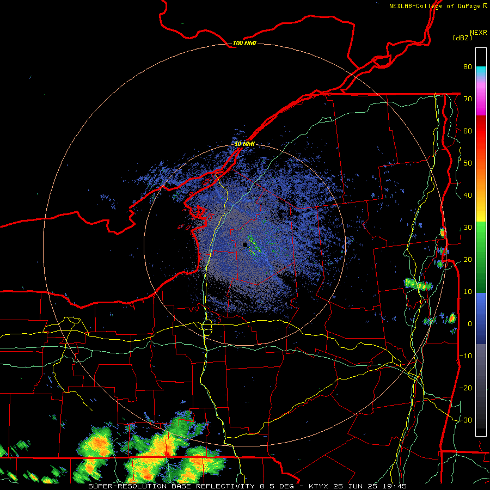Click the cyan top of the dBZ color bar
490x490 pixels.
481,70
